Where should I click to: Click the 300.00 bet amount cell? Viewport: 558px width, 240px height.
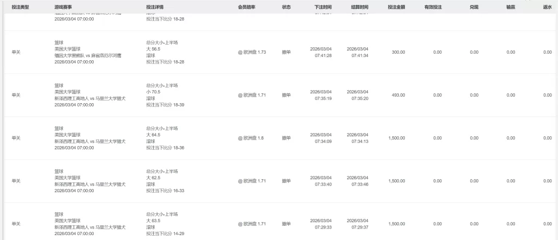tap(398, 52)
